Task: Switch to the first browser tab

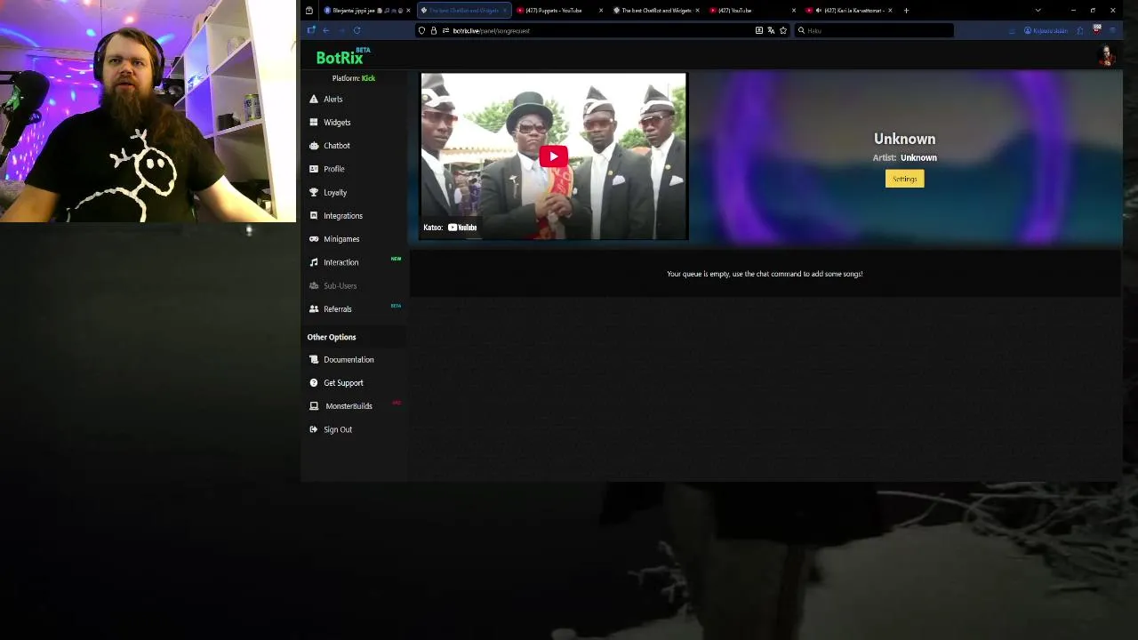Action: [x=365, y=10]
